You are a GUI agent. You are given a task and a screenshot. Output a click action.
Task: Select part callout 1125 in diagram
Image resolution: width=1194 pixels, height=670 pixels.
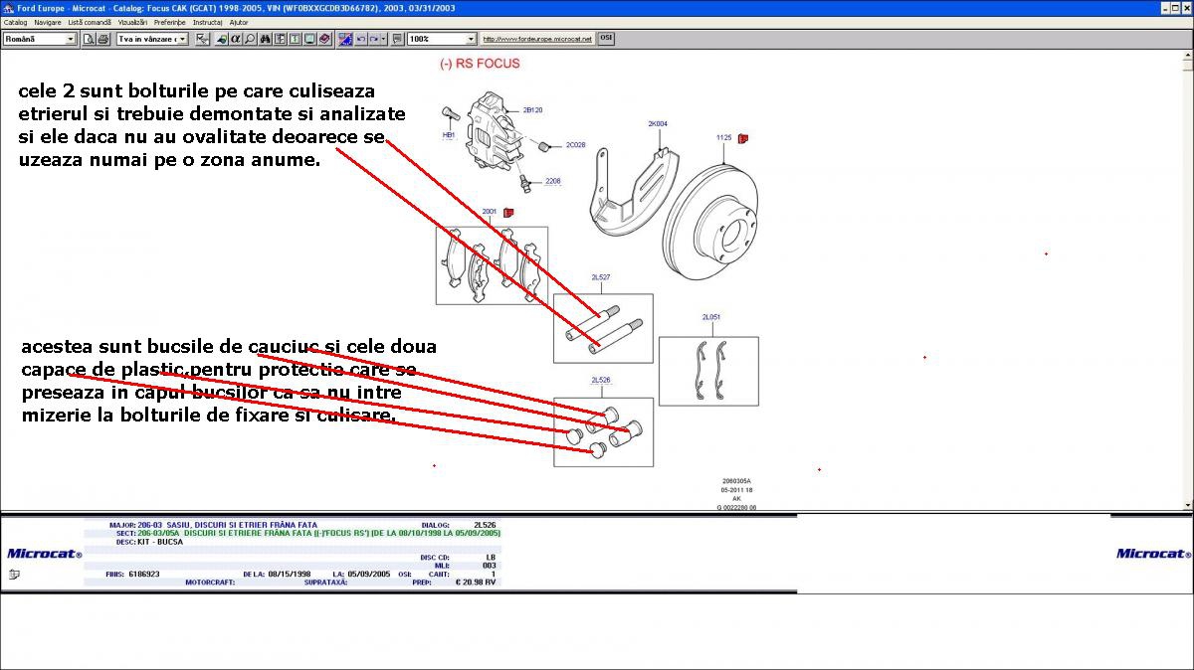(723, 137)
